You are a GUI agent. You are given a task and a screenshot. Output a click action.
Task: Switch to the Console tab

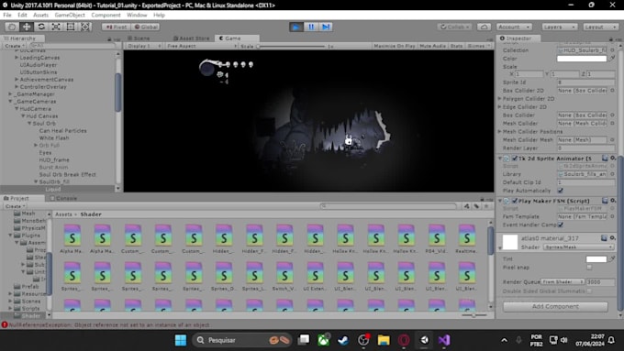63,198
